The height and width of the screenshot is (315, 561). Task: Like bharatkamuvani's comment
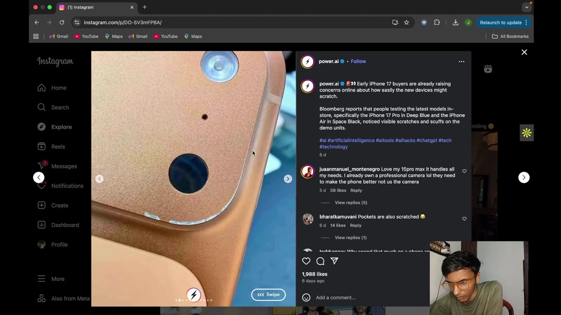click(x=464, y=219)
